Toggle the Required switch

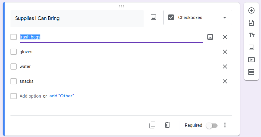click(x=212, y=125)
